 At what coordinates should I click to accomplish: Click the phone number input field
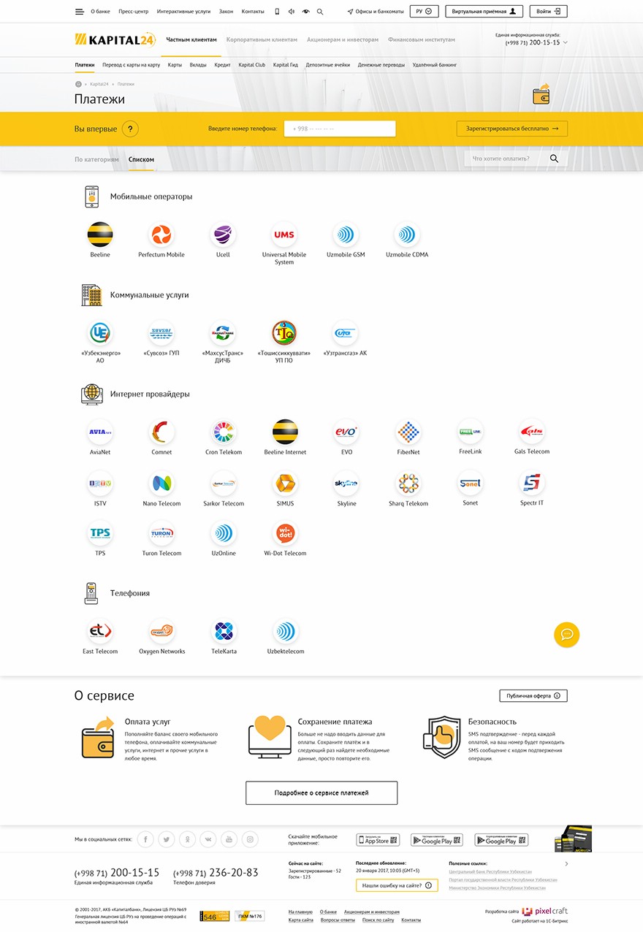pos(340,129)
